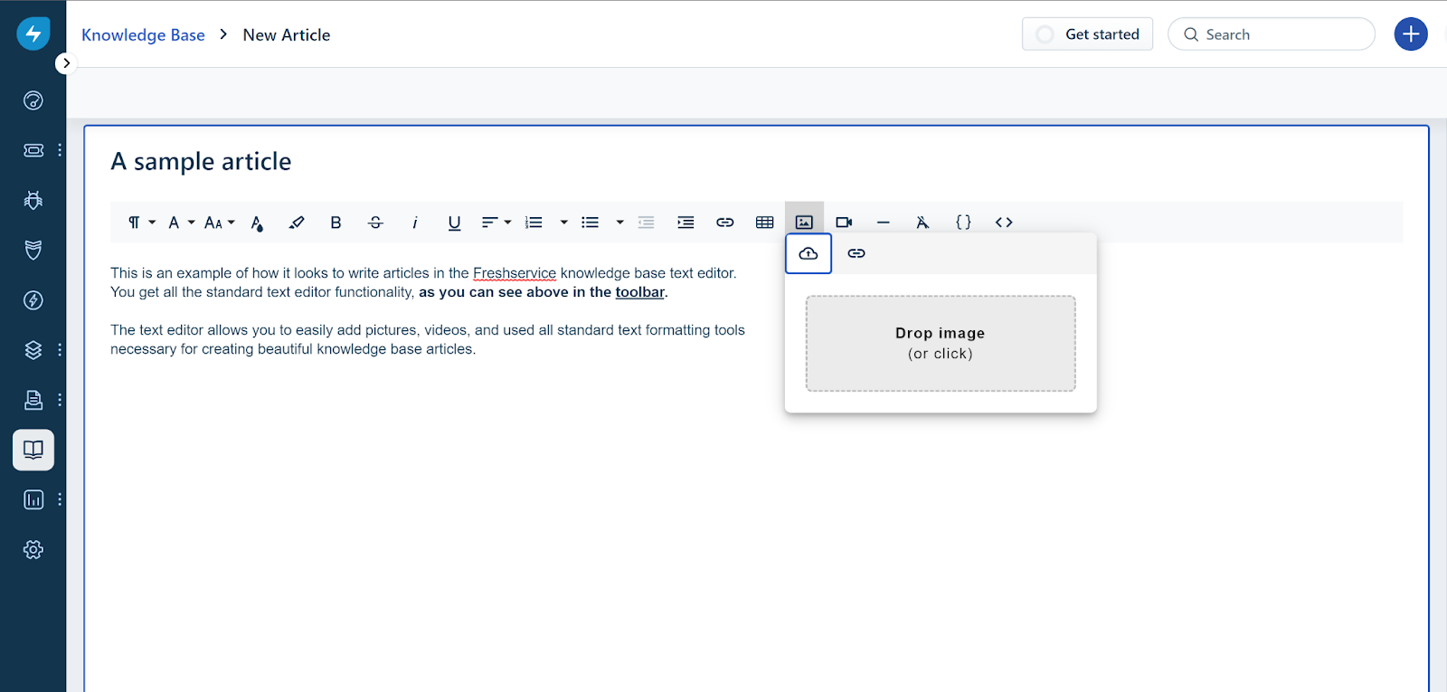Open the code view icon
Viewport: 1447px width, 692px height.
click(1003, 223)
